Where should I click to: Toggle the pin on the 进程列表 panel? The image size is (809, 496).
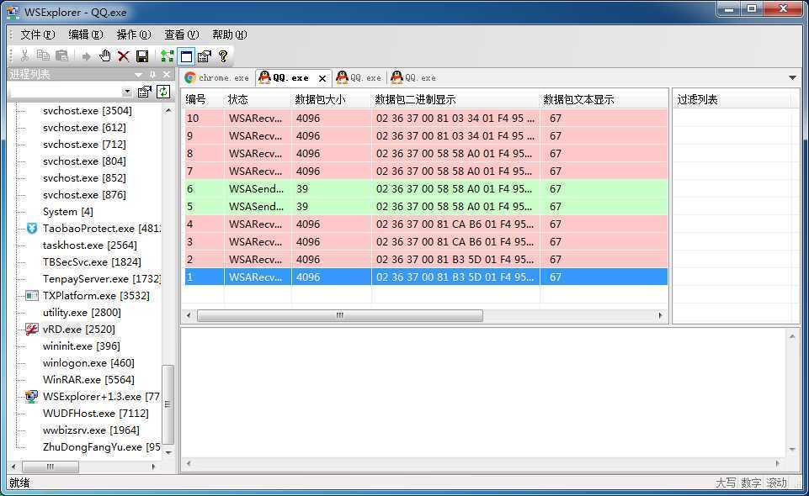point(152,75)
